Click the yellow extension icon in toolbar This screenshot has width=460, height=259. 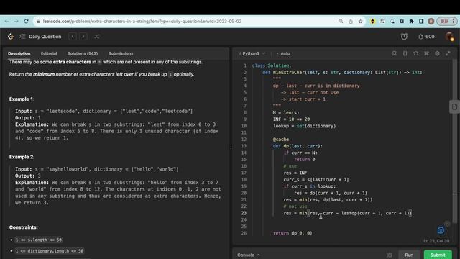(x=372, y=21)
